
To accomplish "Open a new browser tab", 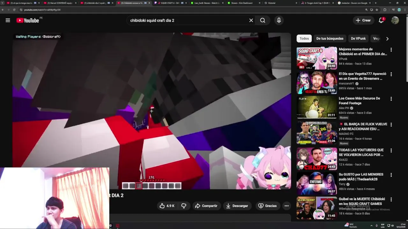I will point(375,3).
